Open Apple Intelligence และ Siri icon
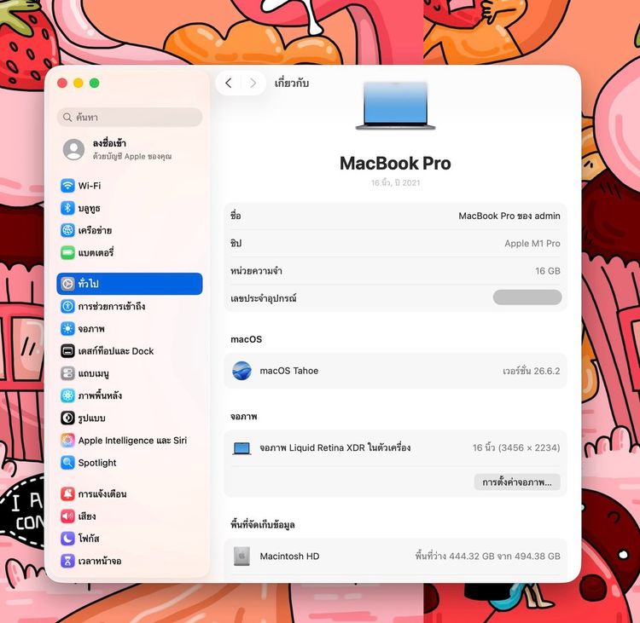Viewport: 640px width, 623px height. click(67, 441)
